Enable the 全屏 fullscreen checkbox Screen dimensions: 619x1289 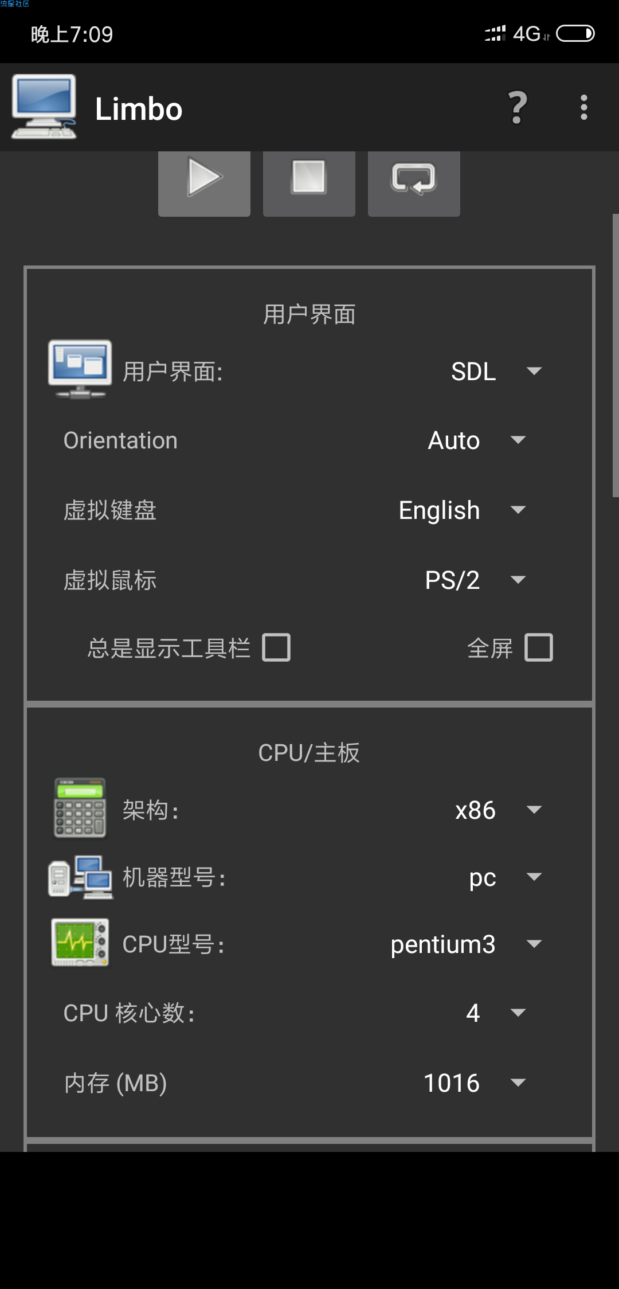click(539, 647)
